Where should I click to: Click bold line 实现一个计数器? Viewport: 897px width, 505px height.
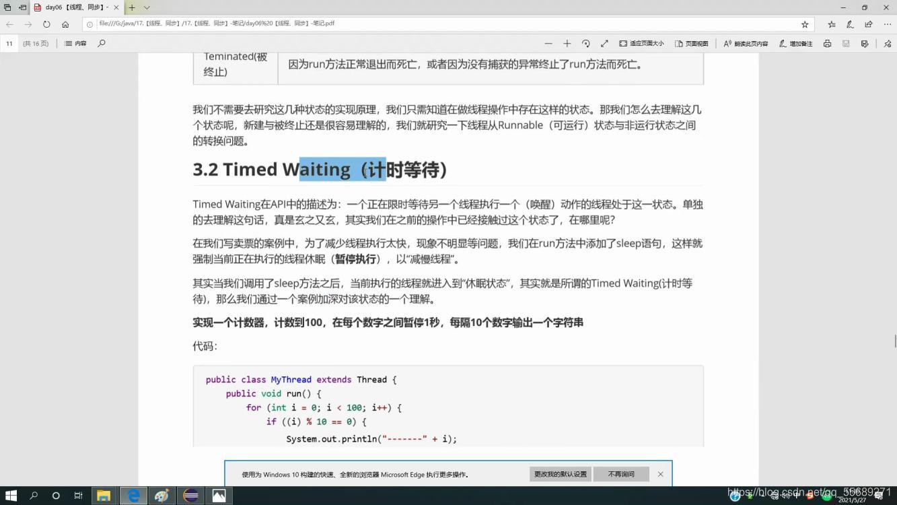coord(388,323)
